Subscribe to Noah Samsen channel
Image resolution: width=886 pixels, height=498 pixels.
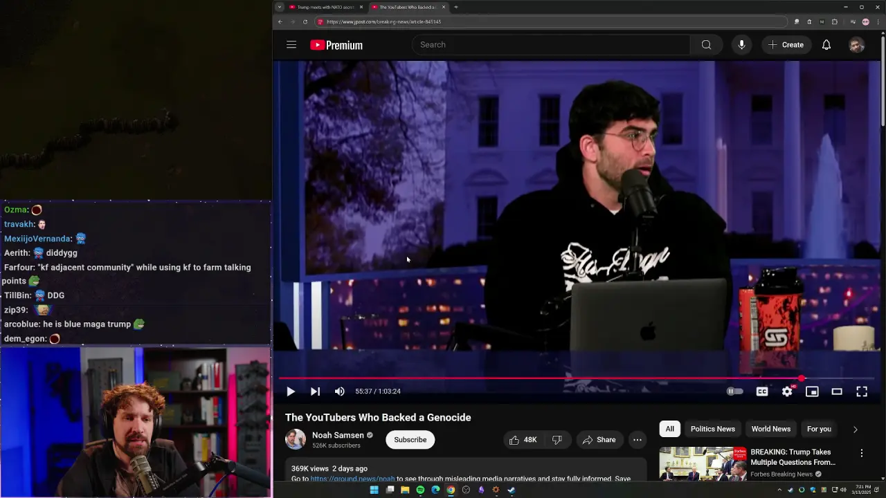pos(410,440)
